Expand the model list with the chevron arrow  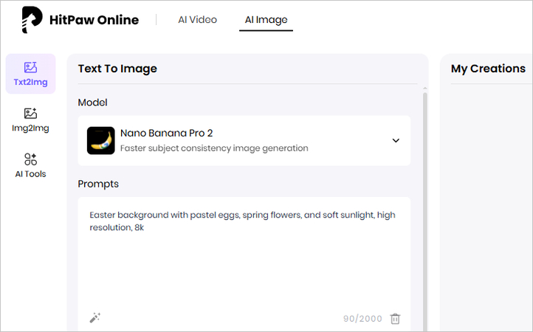[396, 140]
